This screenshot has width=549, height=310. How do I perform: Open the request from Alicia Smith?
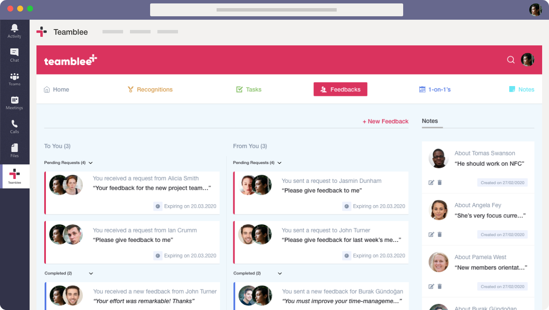(x=132, y=193)
